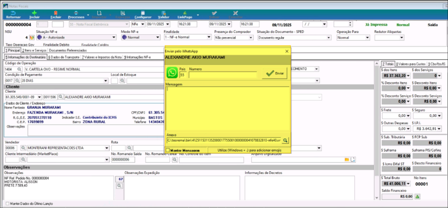Open the Processos printer icon
Viewport: 448px width, 208px height.
[76, 13]
